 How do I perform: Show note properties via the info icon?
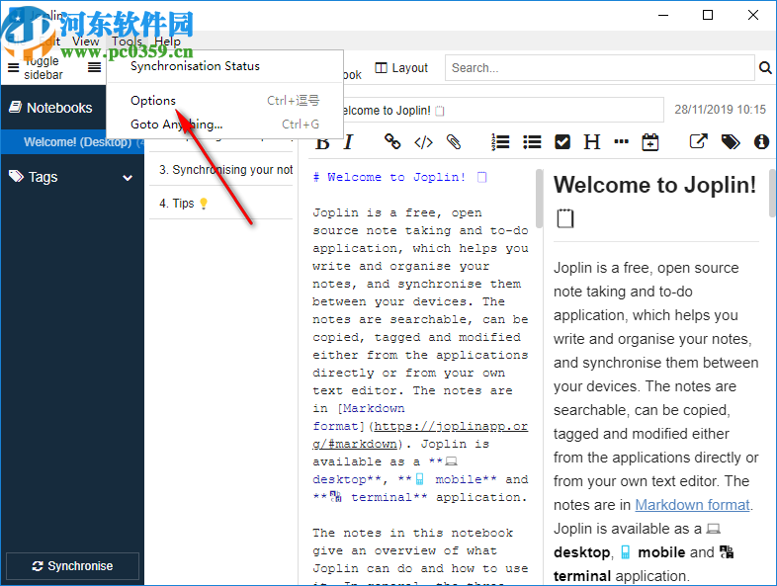[x=761, y=142]
